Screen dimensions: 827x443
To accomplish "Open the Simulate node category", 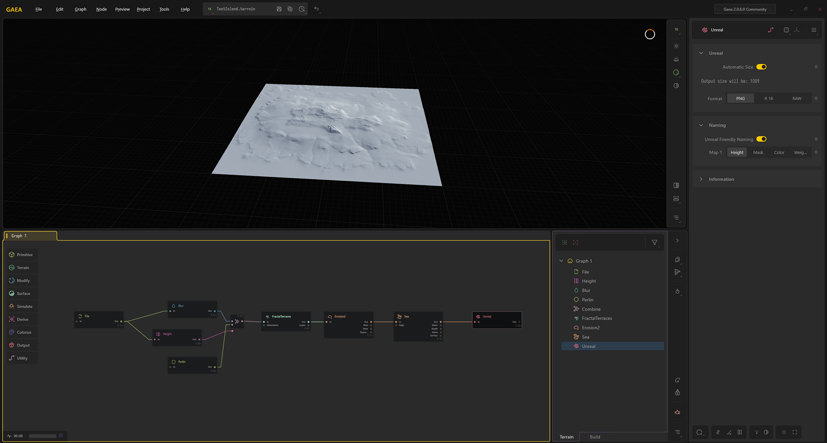I will [x=22, y=306].
